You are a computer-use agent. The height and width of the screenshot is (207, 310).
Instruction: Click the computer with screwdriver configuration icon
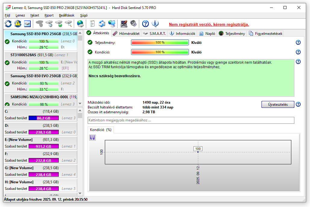tap(124, 24)
